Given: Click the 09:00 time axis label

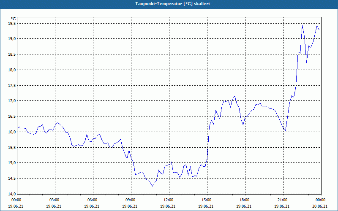Looking at the screenshot, I should 131,200.
